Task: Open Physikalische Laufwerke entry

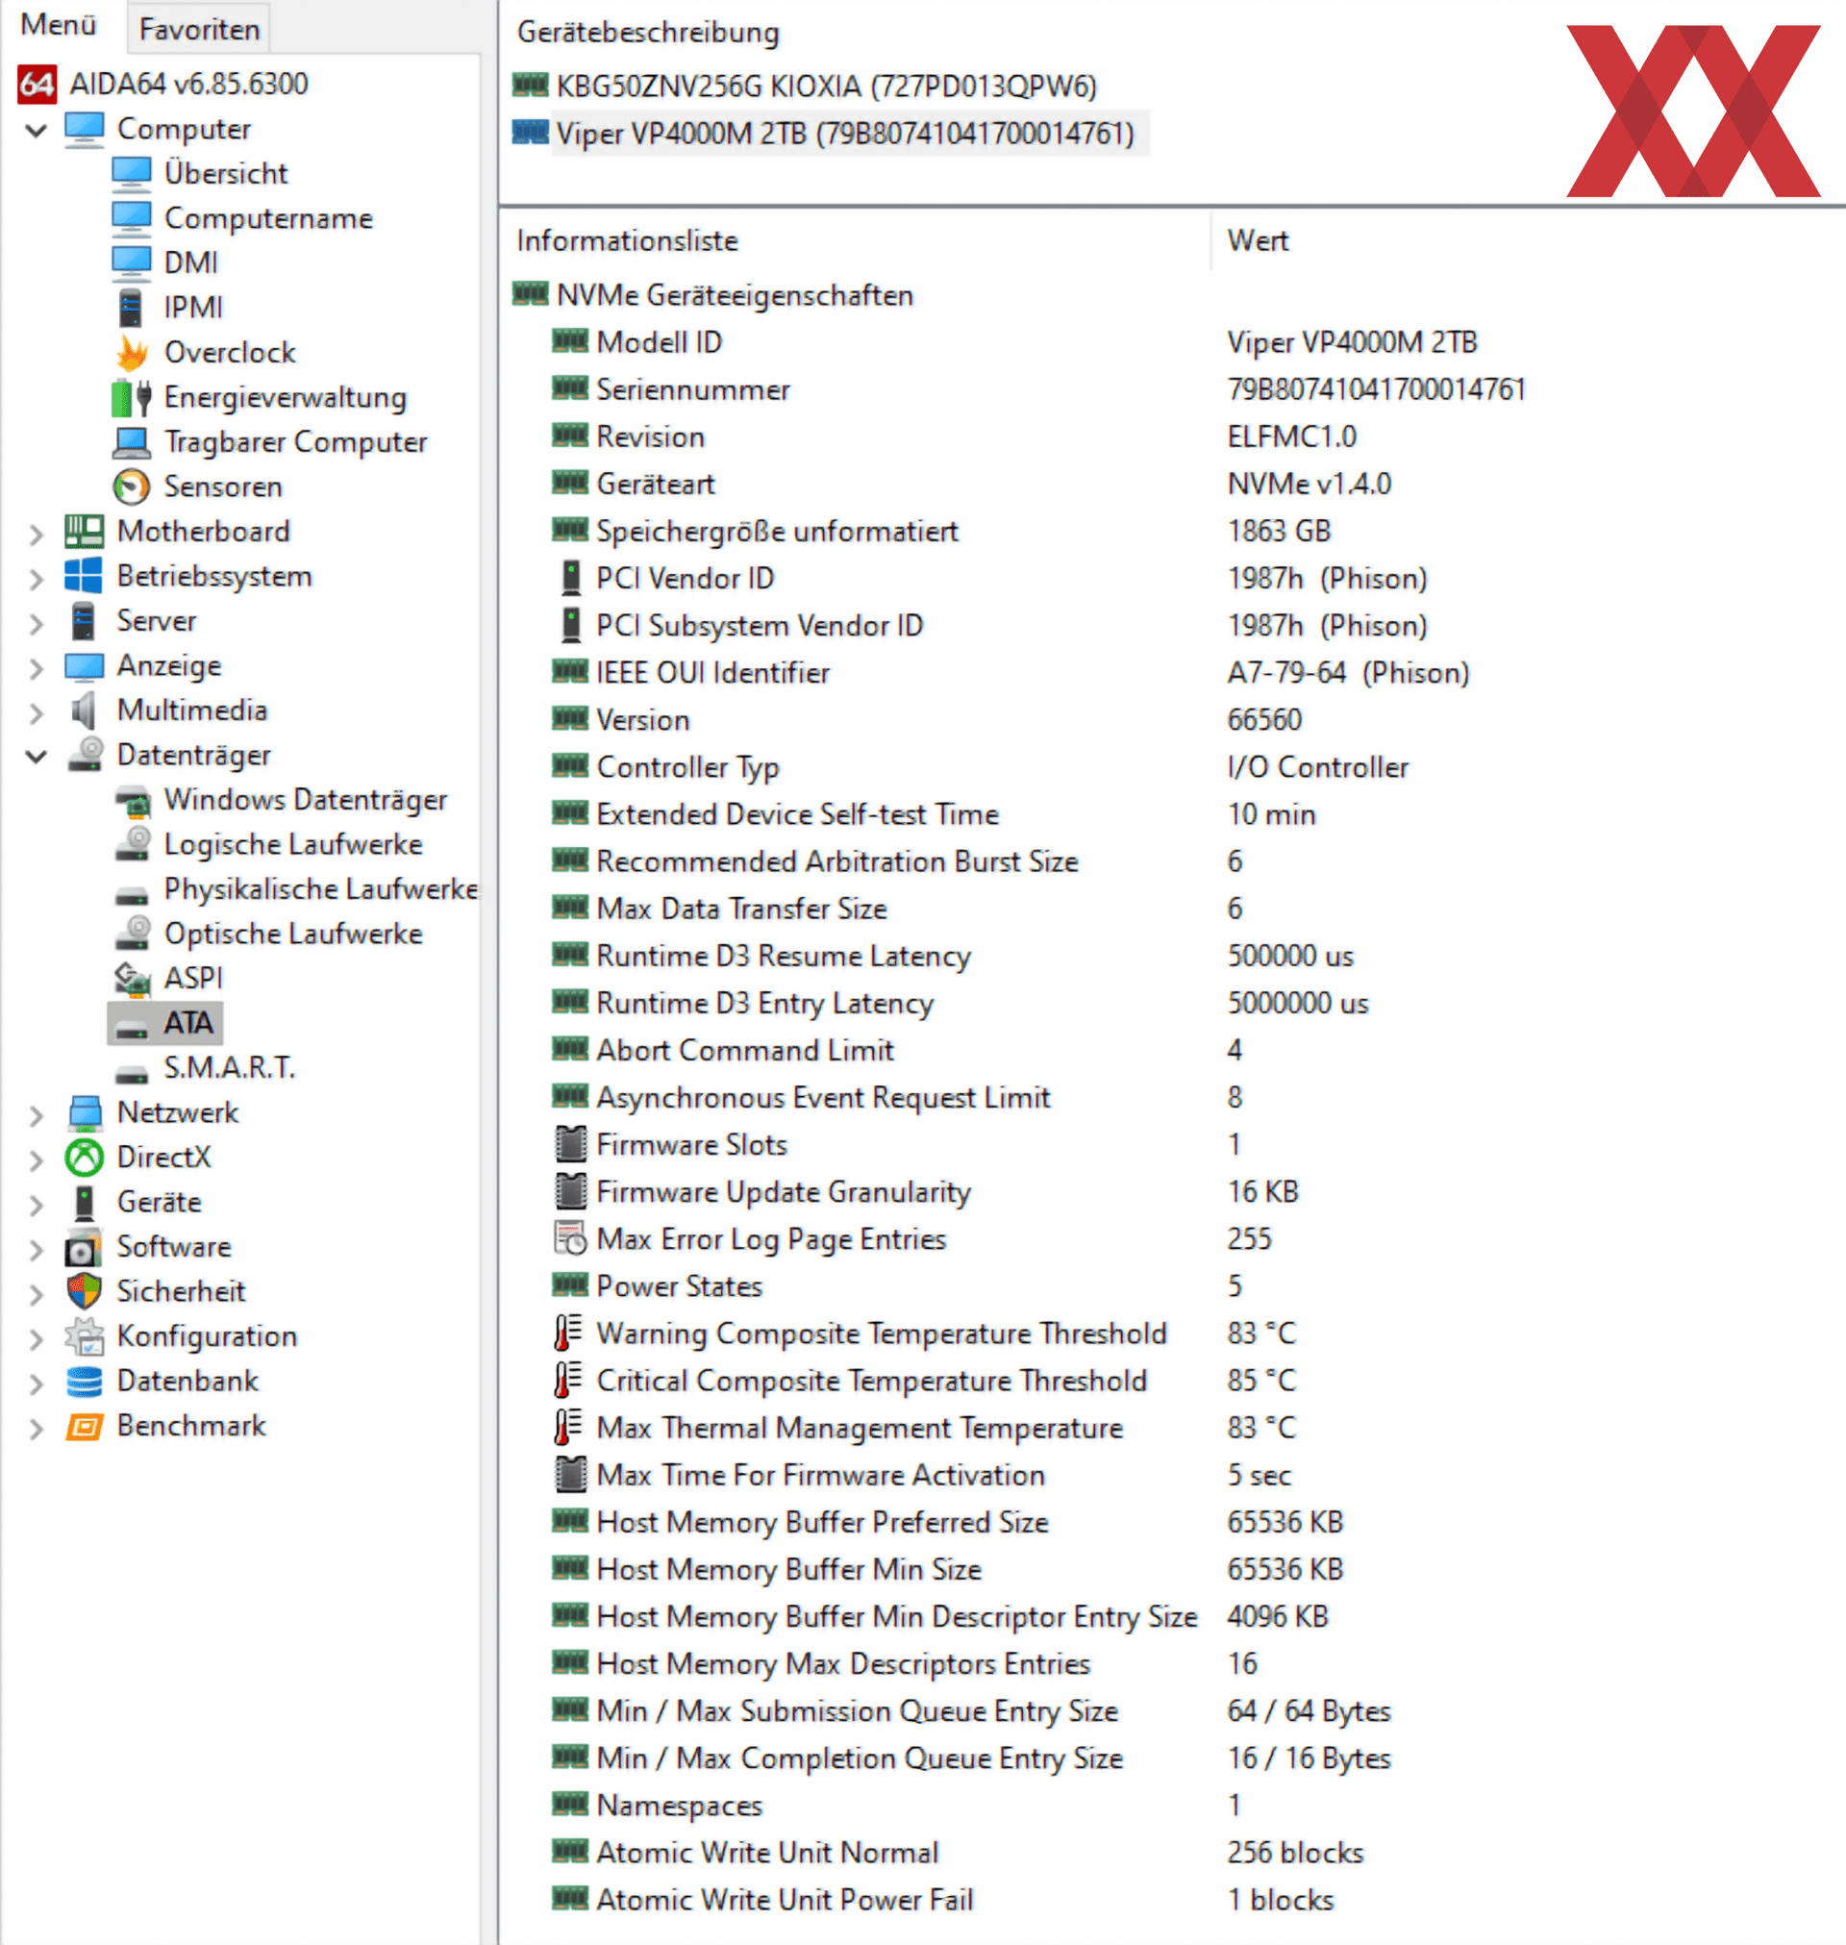Action: (321, 889)
